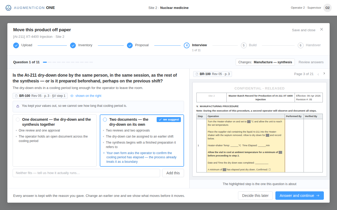Click the Inventory step checkmark circle
This screenshot has height=210, width=337.
(x=73, y=45)
